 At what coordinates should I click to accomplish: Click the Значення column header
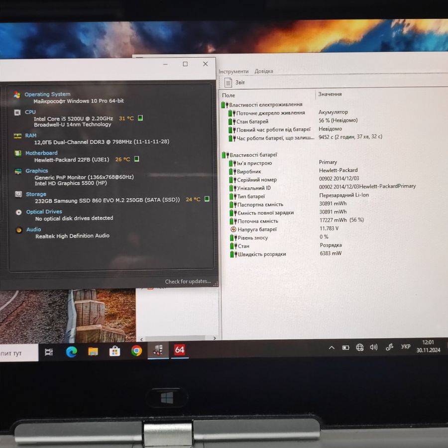(330, 94)
